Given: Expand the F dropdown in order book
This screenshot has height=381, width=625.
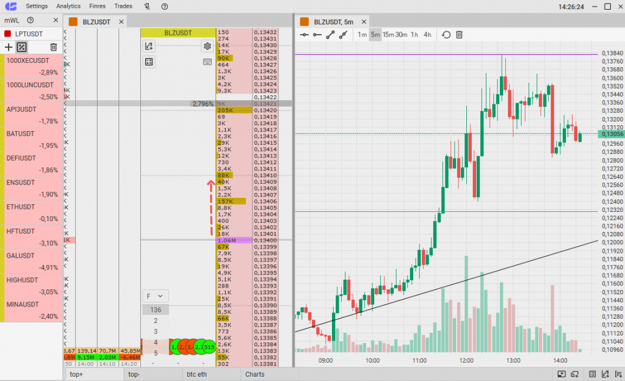Looking at the screenshot, I should 155,296.
